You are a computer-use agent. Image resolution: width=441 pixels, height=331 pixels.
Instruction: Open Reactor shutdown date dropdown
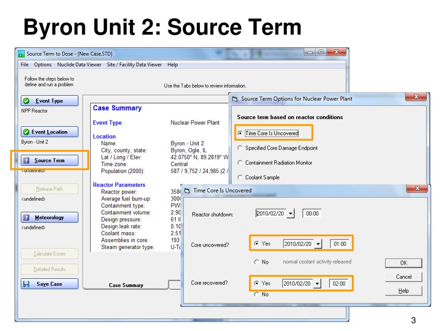291,214
